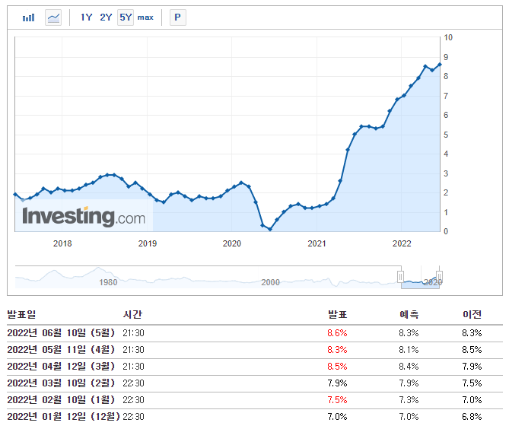Set chart range to 2Y

point(106,17)
